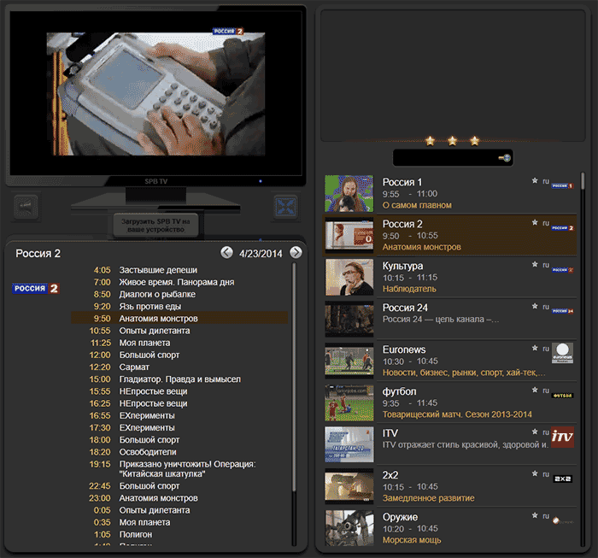Viewport: 598px width, 558px height.
Task: Click the Замедленное развитие program
Action: click(x=428, y=498)
